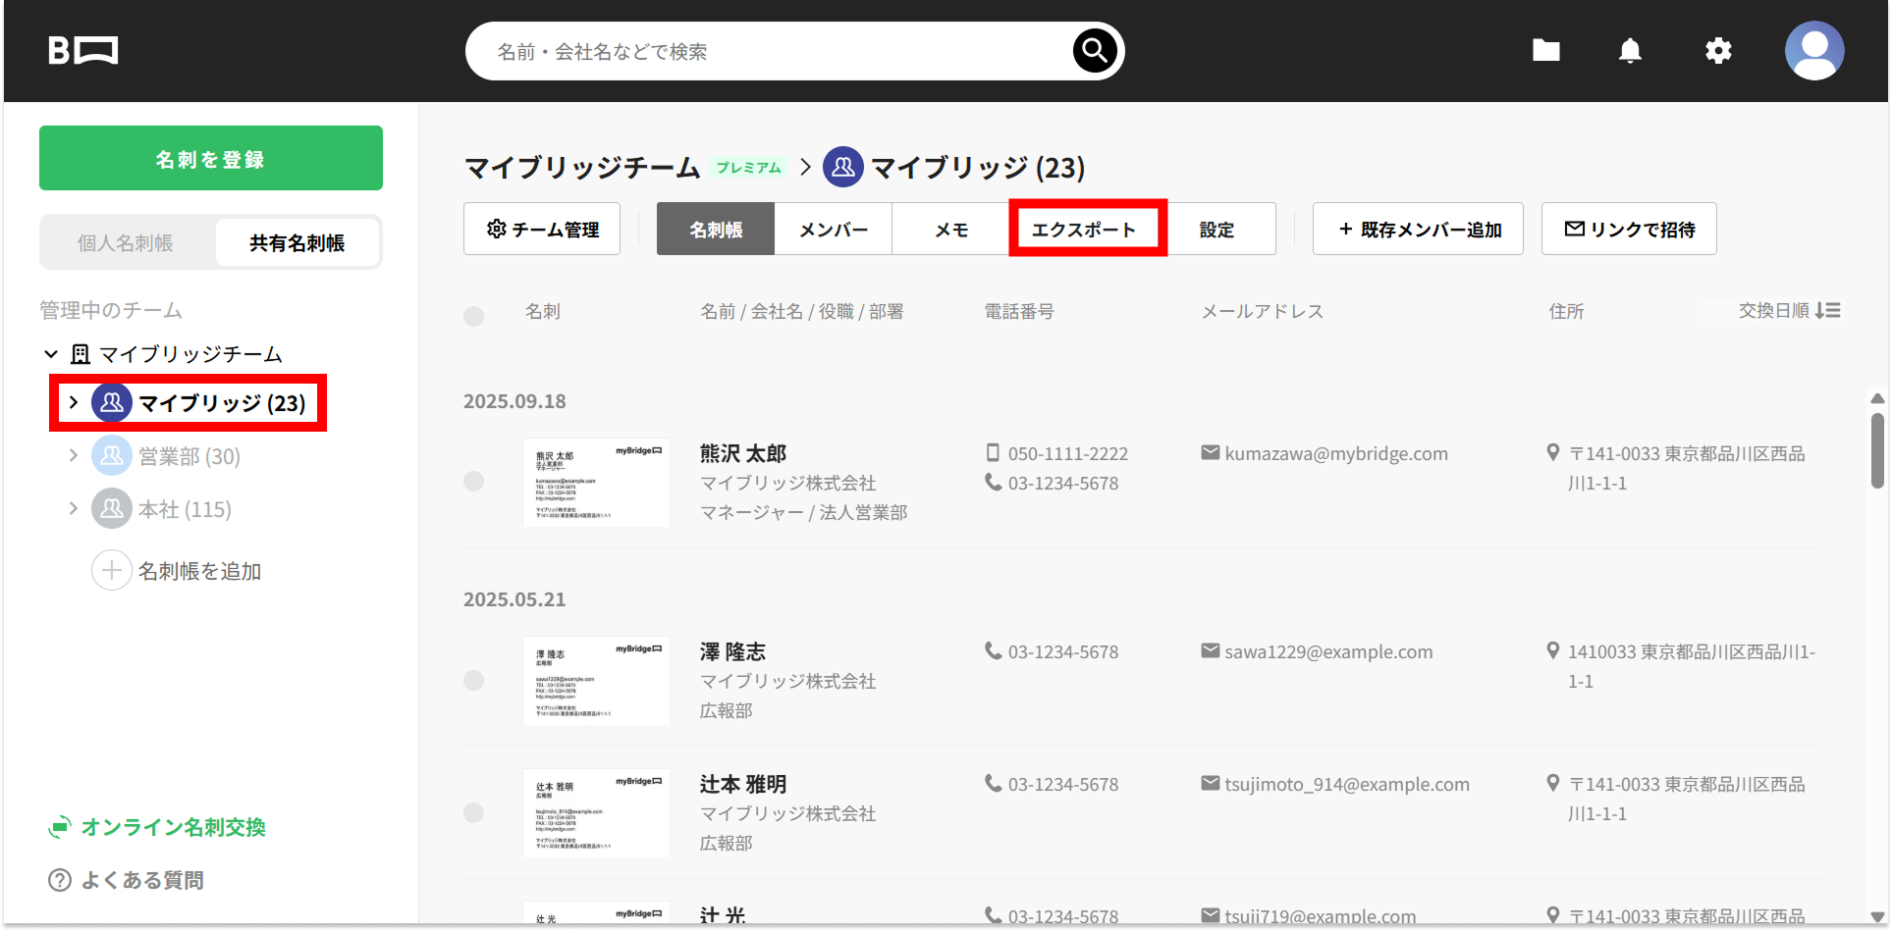Screen dimensions: 1892x931
Task: Select the checkbox for 熊沢 太郎
Action: pos(473,481)
